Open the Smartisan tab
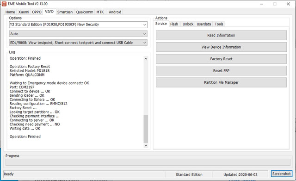This screenshot has width=296, height=181. [65, 12]
